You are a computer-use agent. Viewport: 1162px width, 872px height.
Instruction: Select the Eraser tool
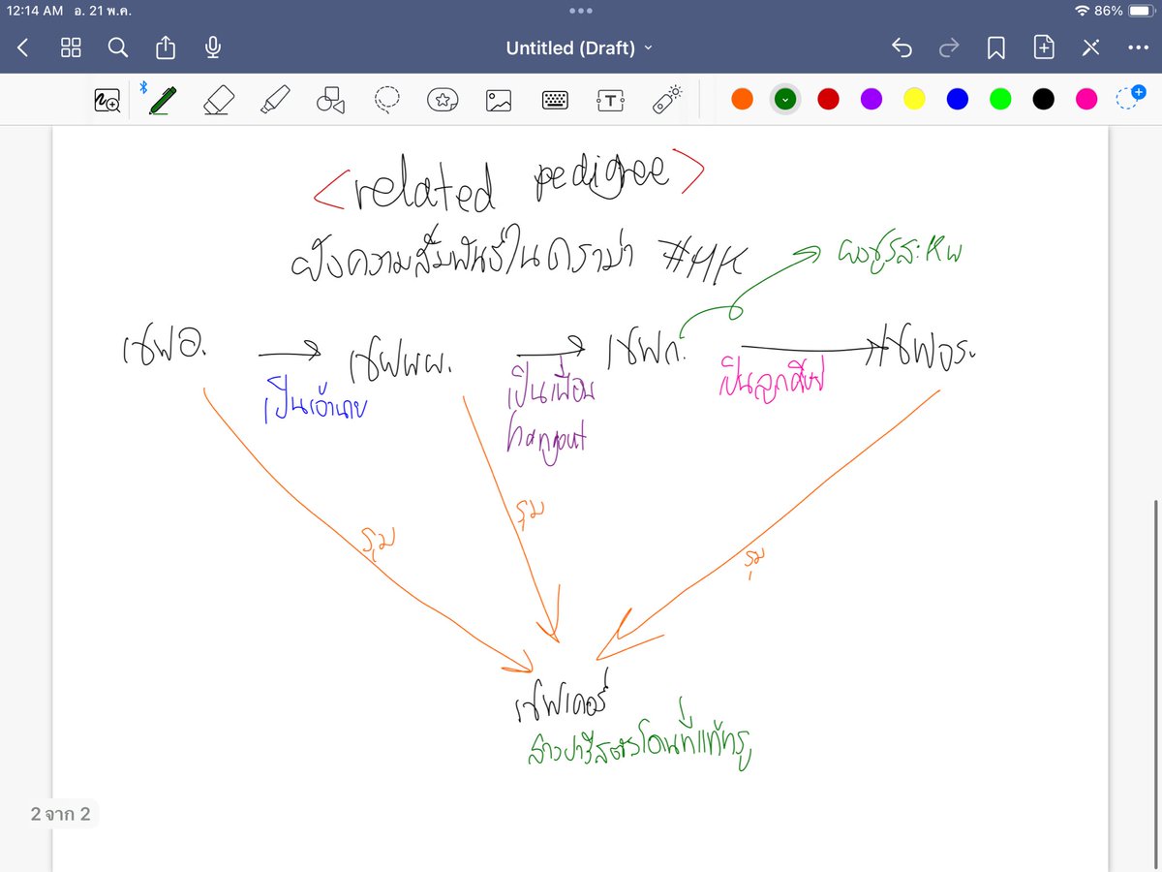(219, 99)
